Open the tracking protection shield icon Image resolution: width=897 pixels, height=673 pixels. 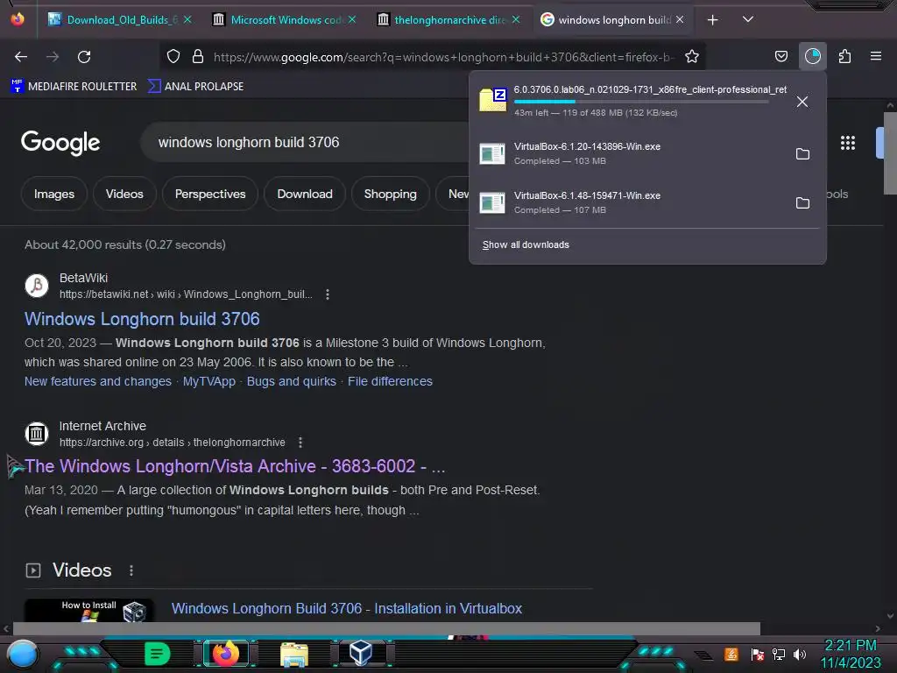[x=173, y=57]
